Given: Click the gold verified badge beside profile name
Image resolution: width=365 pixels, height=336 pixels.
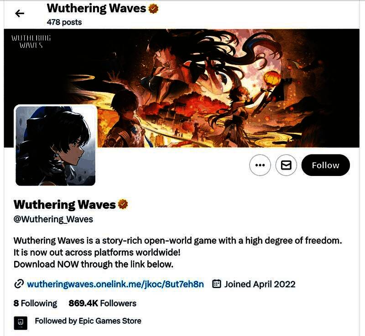Looking at the screenshot, I should coord(123,204).
